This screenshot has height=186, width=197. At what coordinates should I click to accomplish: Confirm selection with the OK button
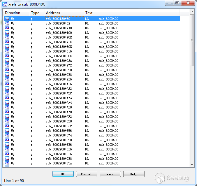point(63,174)
